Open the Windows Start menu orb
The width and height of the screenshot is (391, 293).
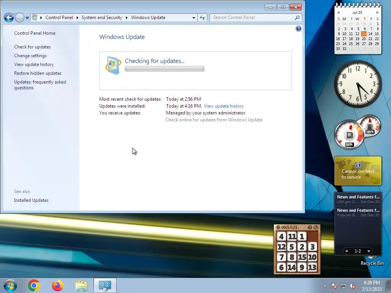(x=10, y=285)
